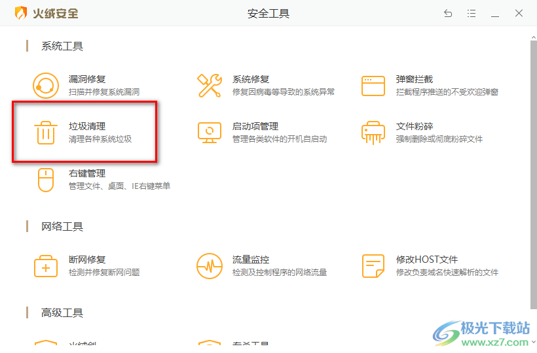Click the 垃圾清理 trash can icon

pos(46,133)
